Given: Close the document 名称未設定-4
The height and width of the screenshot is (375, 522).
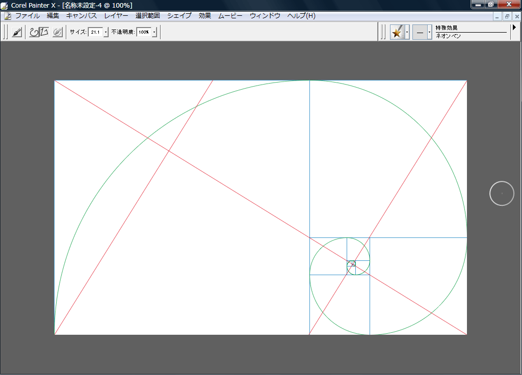Looking at the screenshot, I should [517, 16].
